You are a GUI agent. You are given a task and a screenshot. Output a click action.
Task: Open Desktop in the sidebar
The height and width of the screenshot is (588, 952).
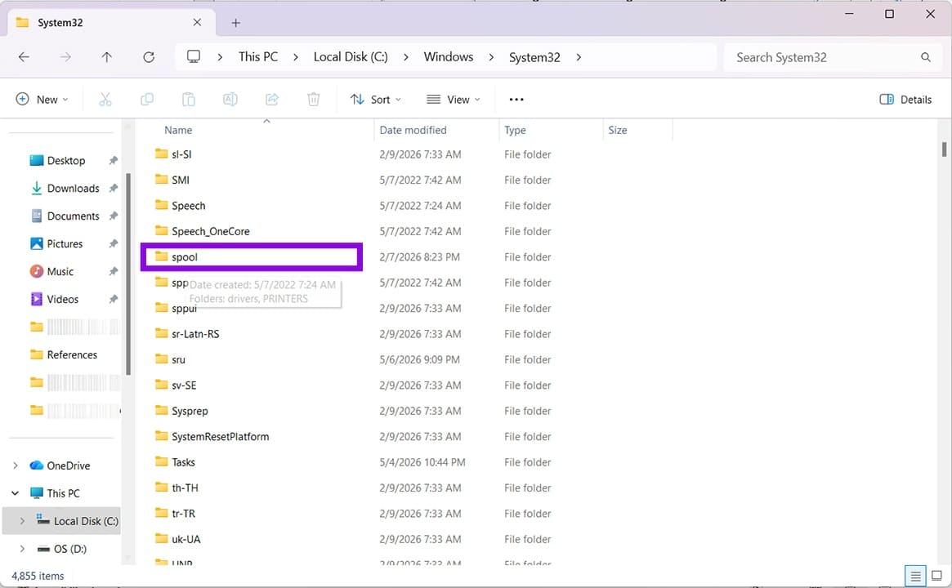point(65,161)
